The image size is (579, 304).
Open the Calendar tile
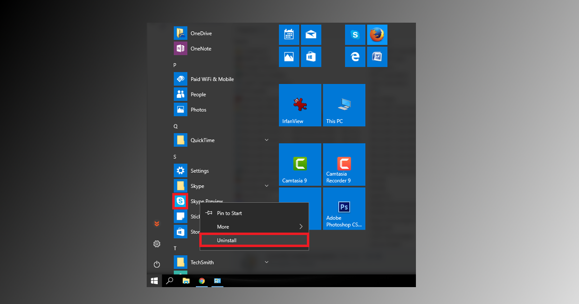coord(289,35)
